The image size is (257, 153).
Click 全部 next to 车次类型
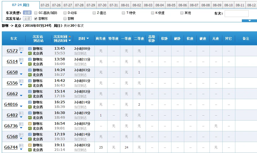click(27, 13)
